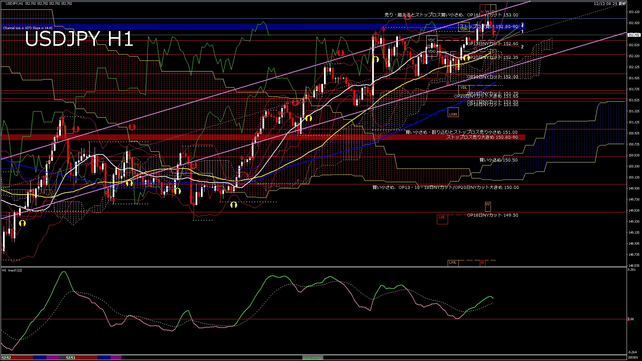The height and width of the screenshot is (361, 642).
Task: Select the 買い小さめ 割り込むと 151.00 label
Action: (461, 132)
